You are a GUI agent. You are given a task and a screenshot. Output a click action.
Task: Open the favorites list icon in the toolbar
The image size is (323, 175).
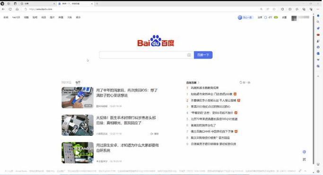(297, 9)
